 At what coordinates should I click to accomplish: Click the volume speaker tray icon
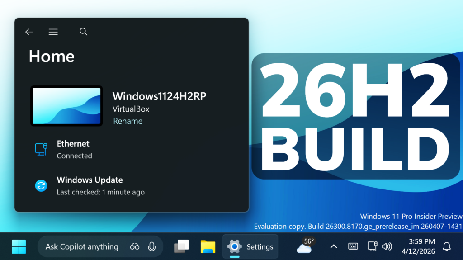[387, 246]
